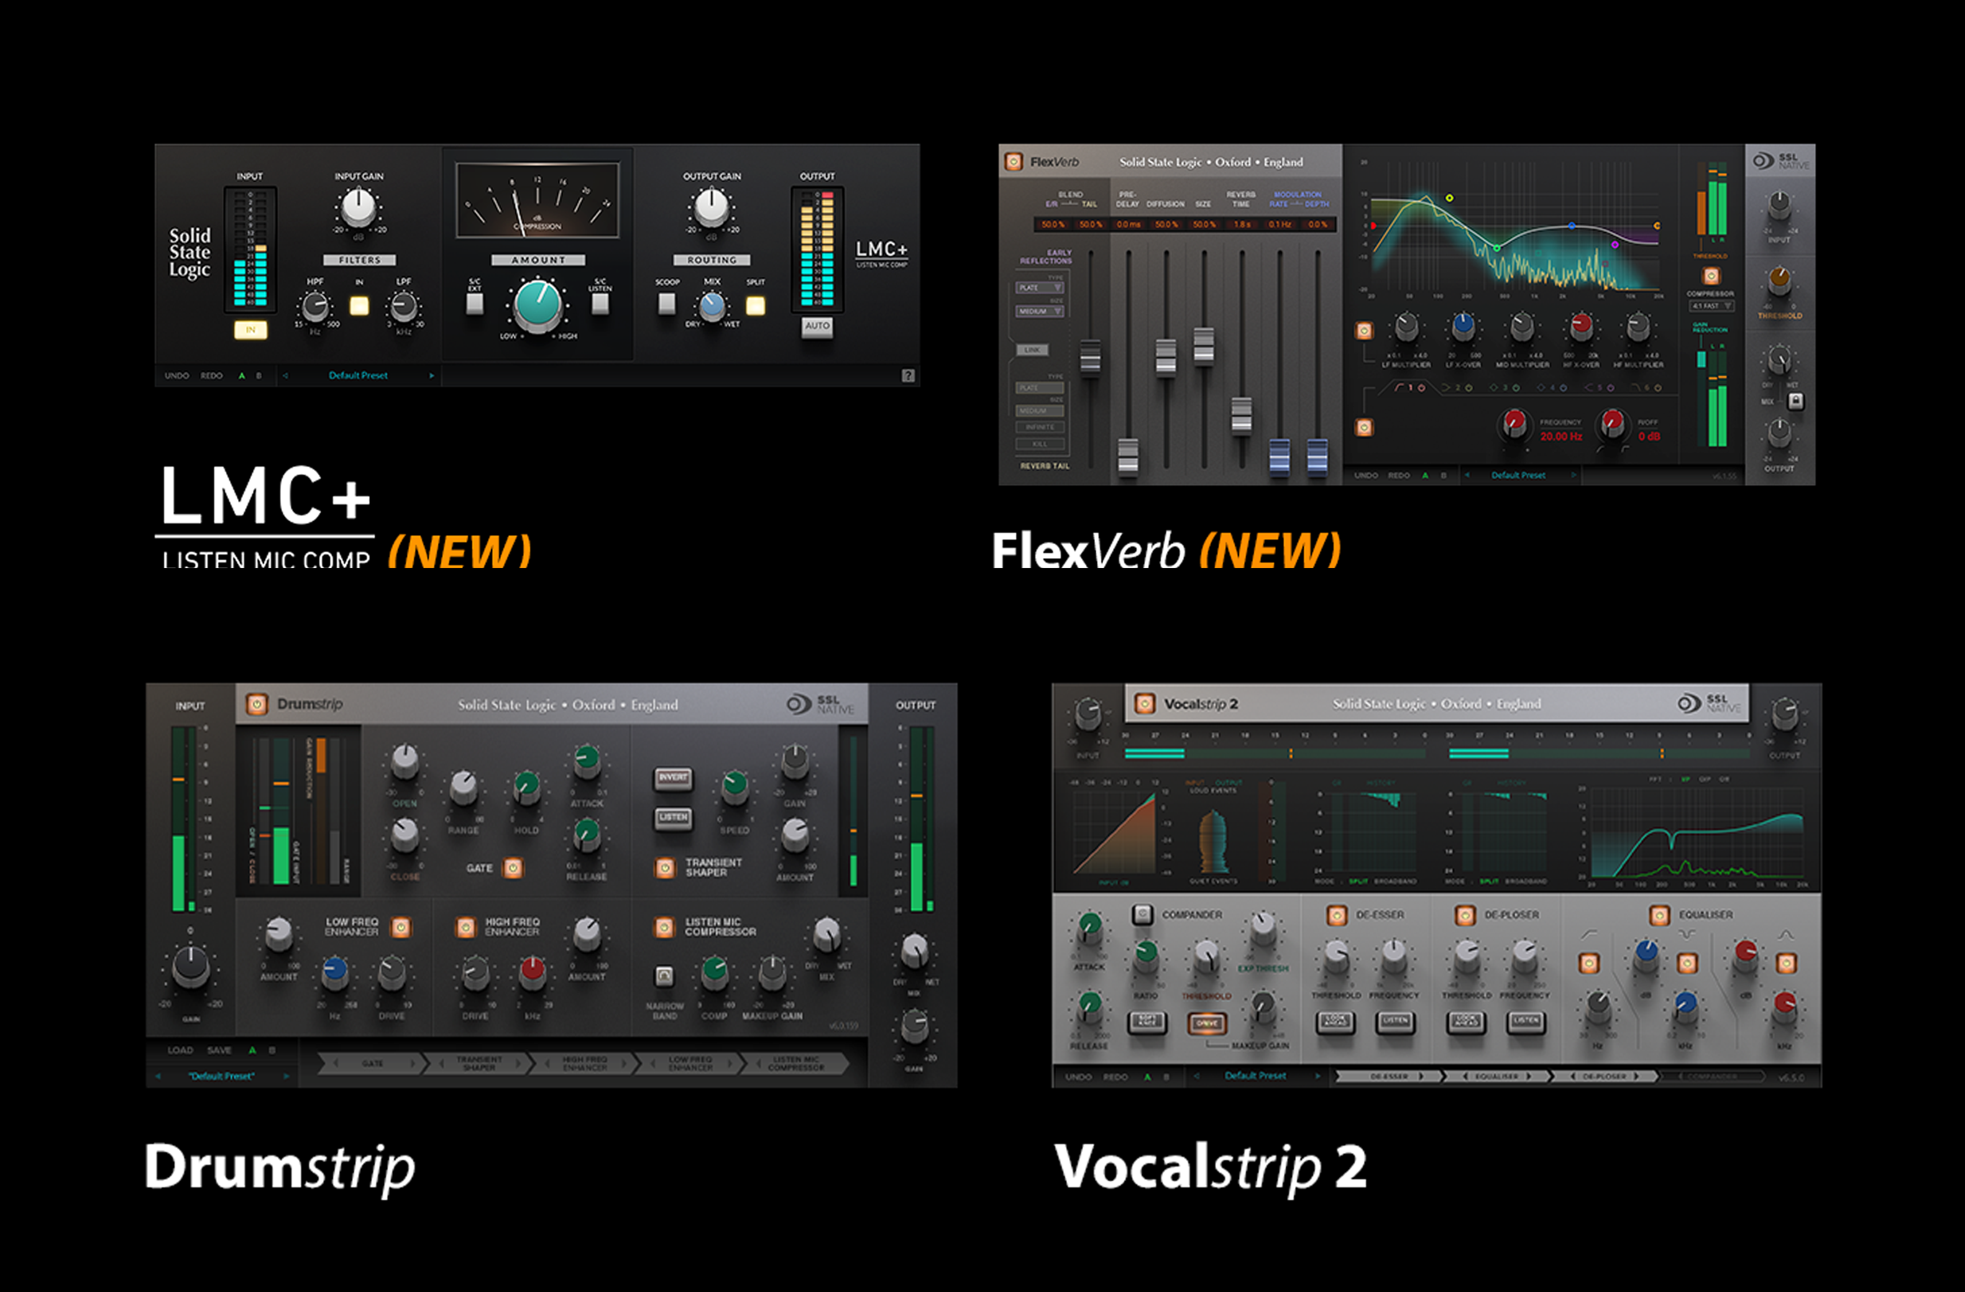Click Drumstrip LOAD button
1965x1292 pixels.
tap(180, 1050)
